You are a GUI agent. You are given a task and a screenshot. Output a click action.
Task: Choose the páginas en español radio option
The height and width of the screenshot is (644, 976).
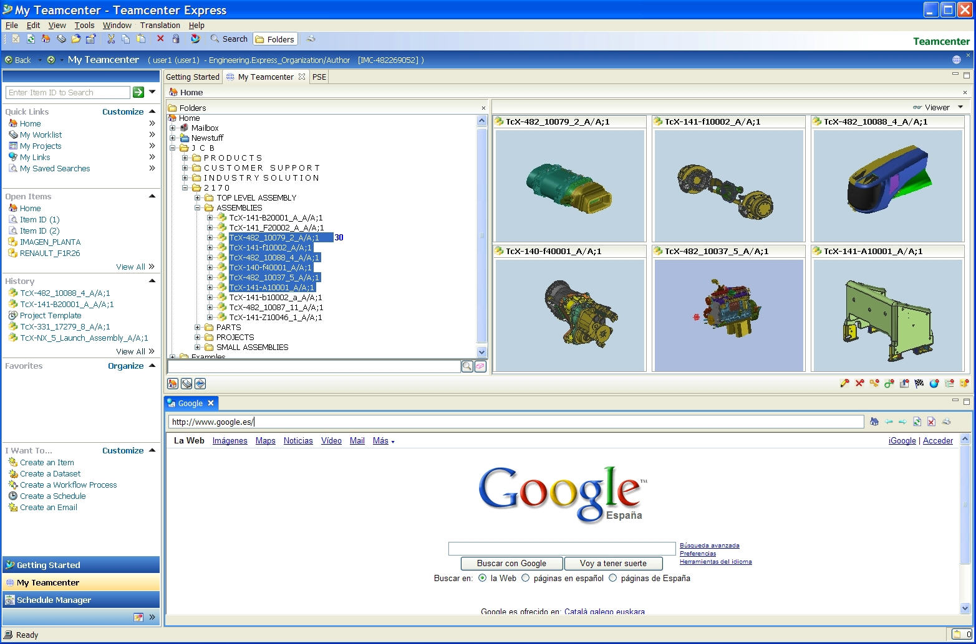(526, 578)
